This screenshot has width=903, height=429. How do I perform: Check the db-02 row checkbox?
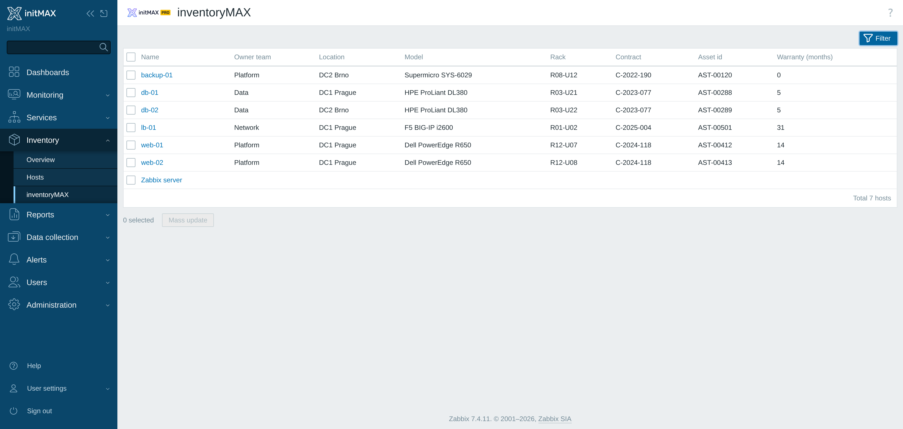[131, 110]
